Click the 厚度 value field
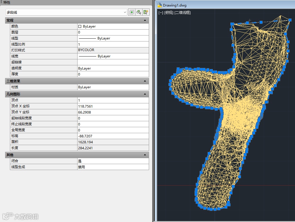 [x=113, y=74]
